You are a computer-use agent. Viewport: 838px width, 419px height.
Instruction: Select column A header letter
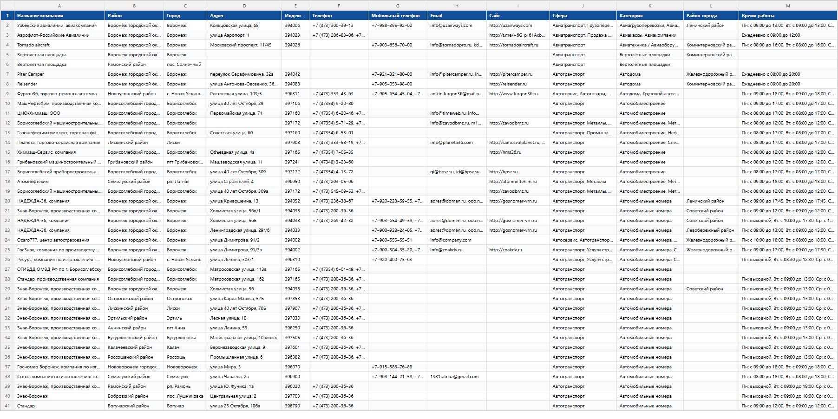coord(59,6)
